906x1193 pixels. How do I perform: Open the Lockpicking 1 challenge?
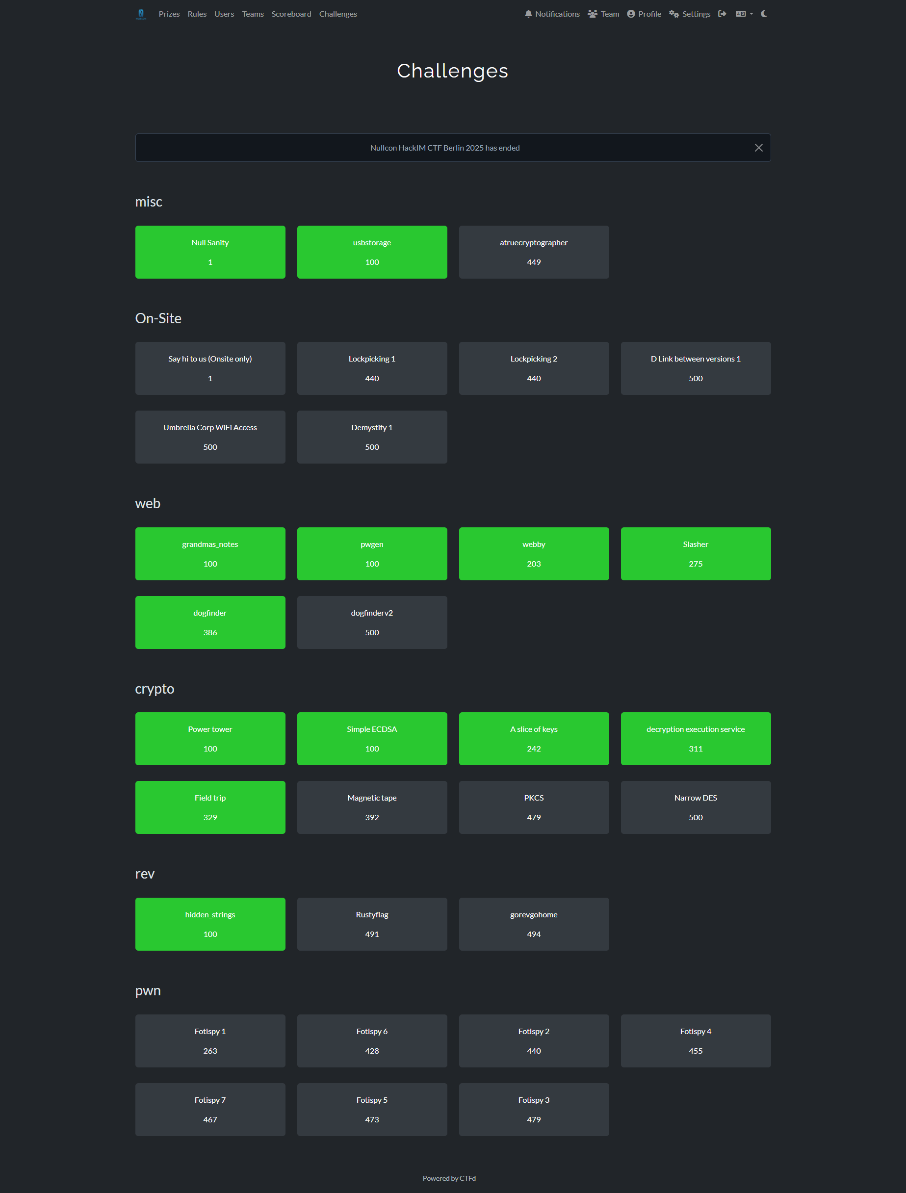click(x=372, y=368)
